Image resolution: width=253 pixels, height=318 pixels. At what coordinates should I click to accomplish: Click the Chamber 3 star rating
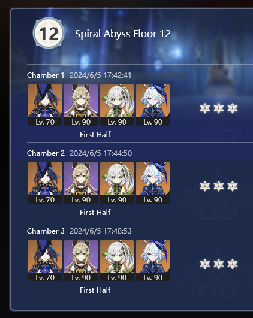pyautogui.click(x=218, y=264)
